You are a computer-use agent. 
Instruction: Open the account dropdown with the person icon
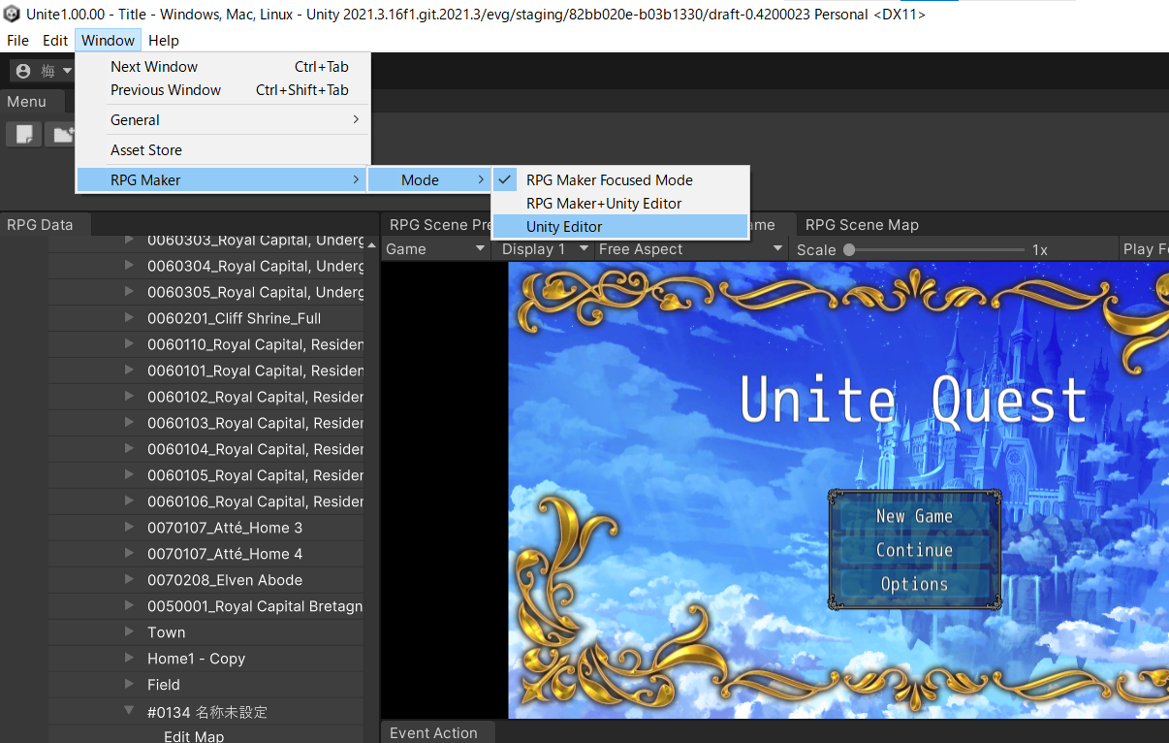click(44, 71)
